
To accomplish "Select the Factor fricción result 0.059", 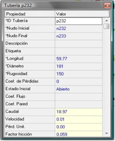I will (79, 134).
